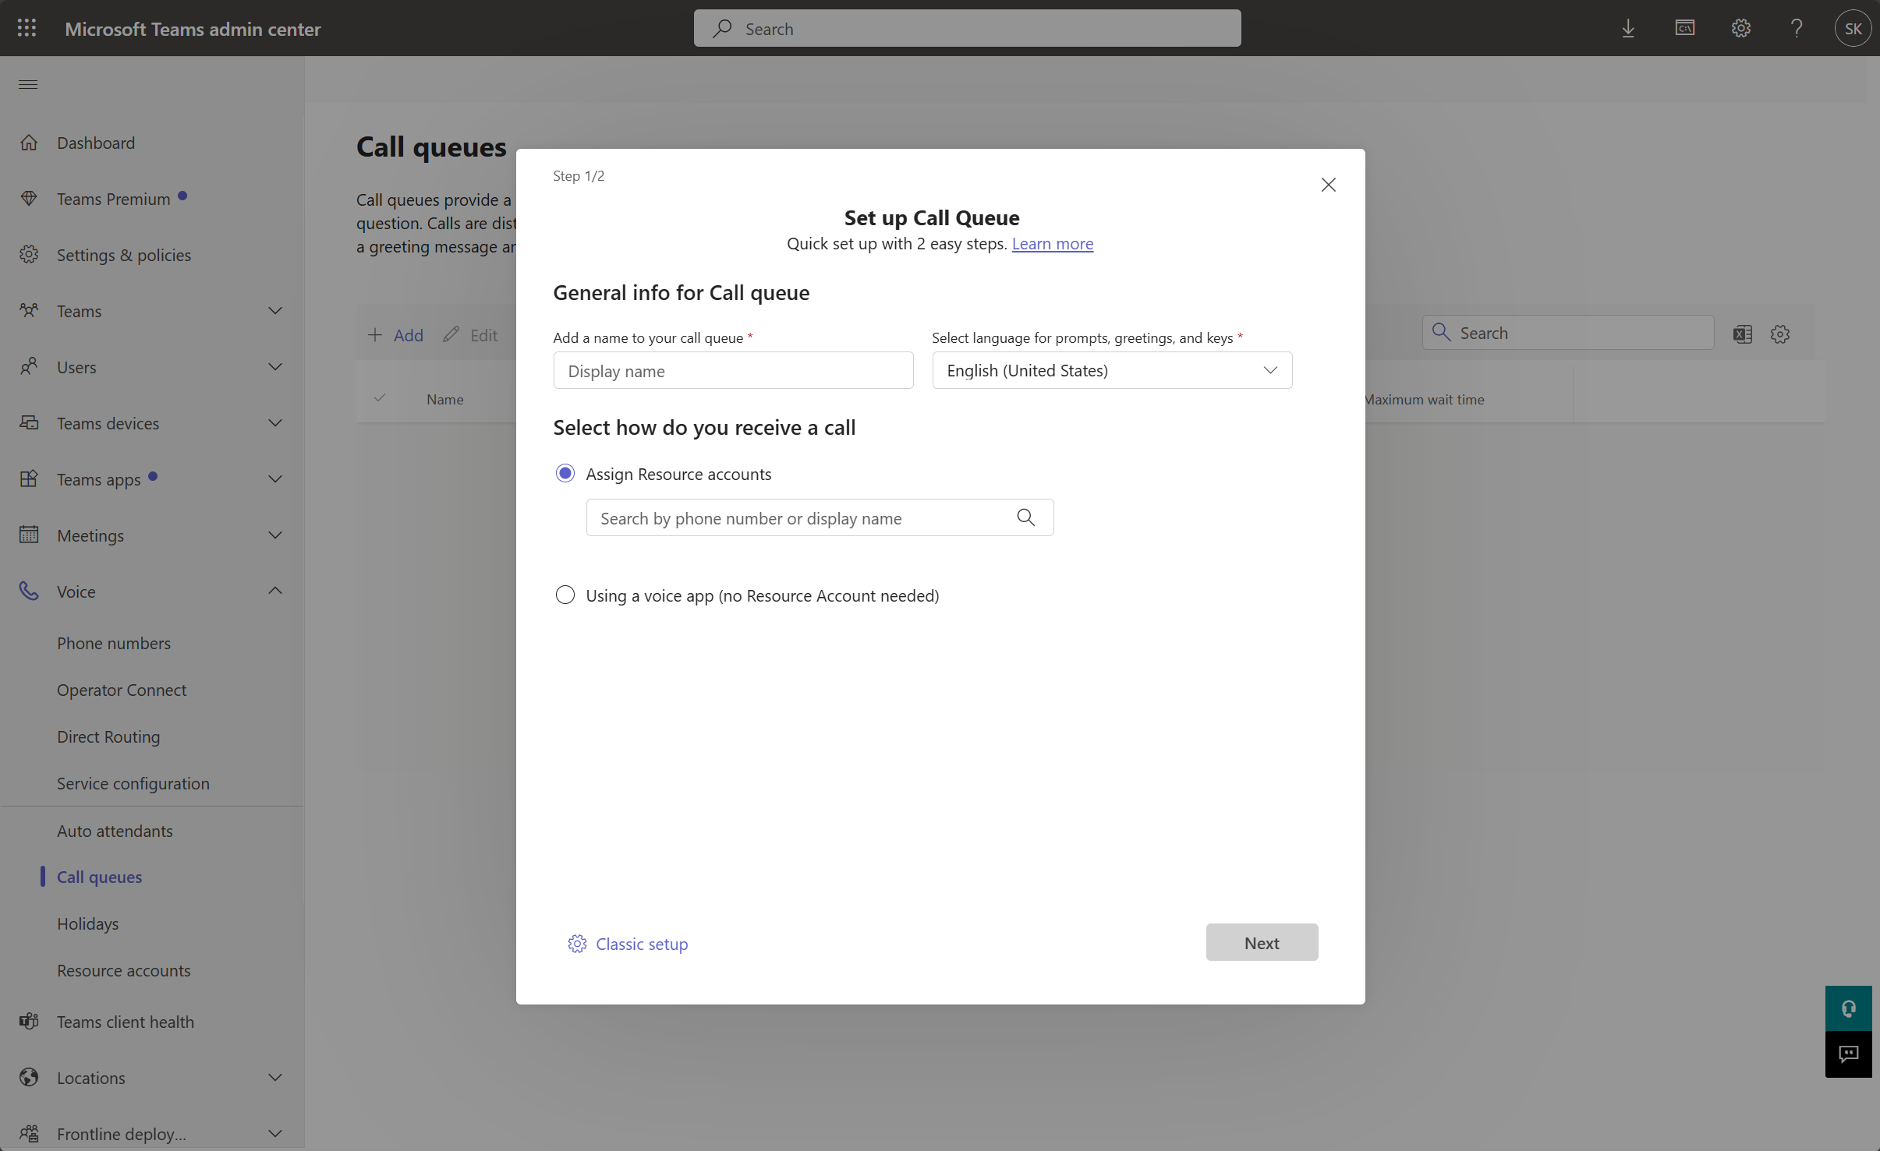Expand the Teams apps chevron

[x=275, y=479]
